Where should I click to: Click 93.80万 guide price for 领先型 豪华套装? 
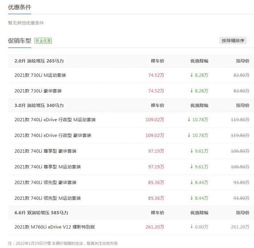(x=241, y=183)
